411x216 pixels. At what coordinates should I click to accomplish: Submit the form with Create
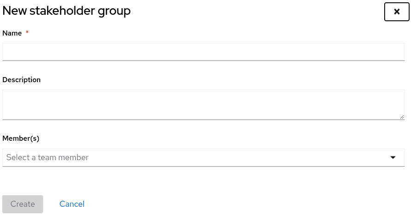pos(23,204)
